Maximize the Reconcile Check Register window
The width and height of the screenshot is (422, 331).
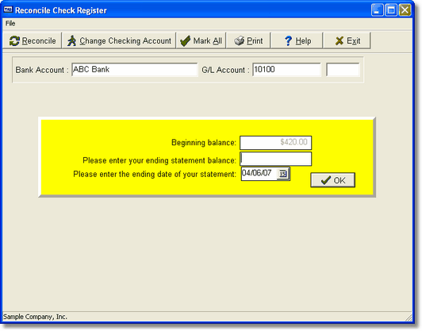pos(391,10)
